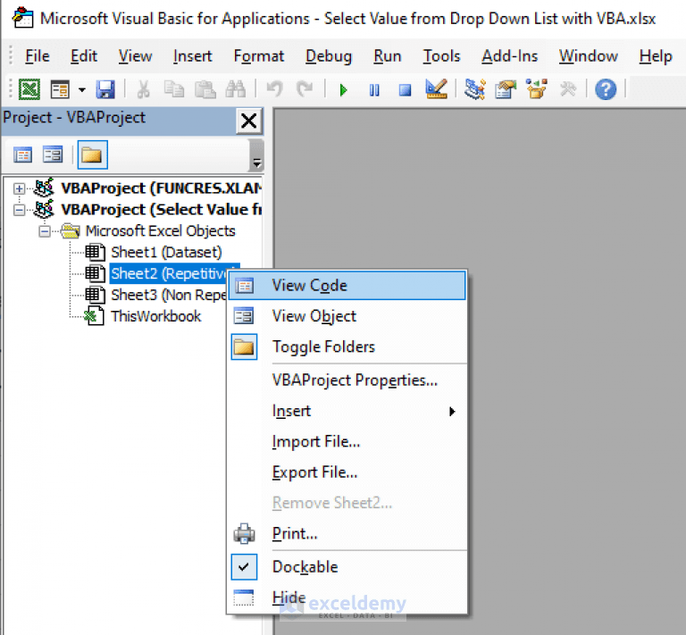Click the blue Help question mark icon

click(606, 89)
